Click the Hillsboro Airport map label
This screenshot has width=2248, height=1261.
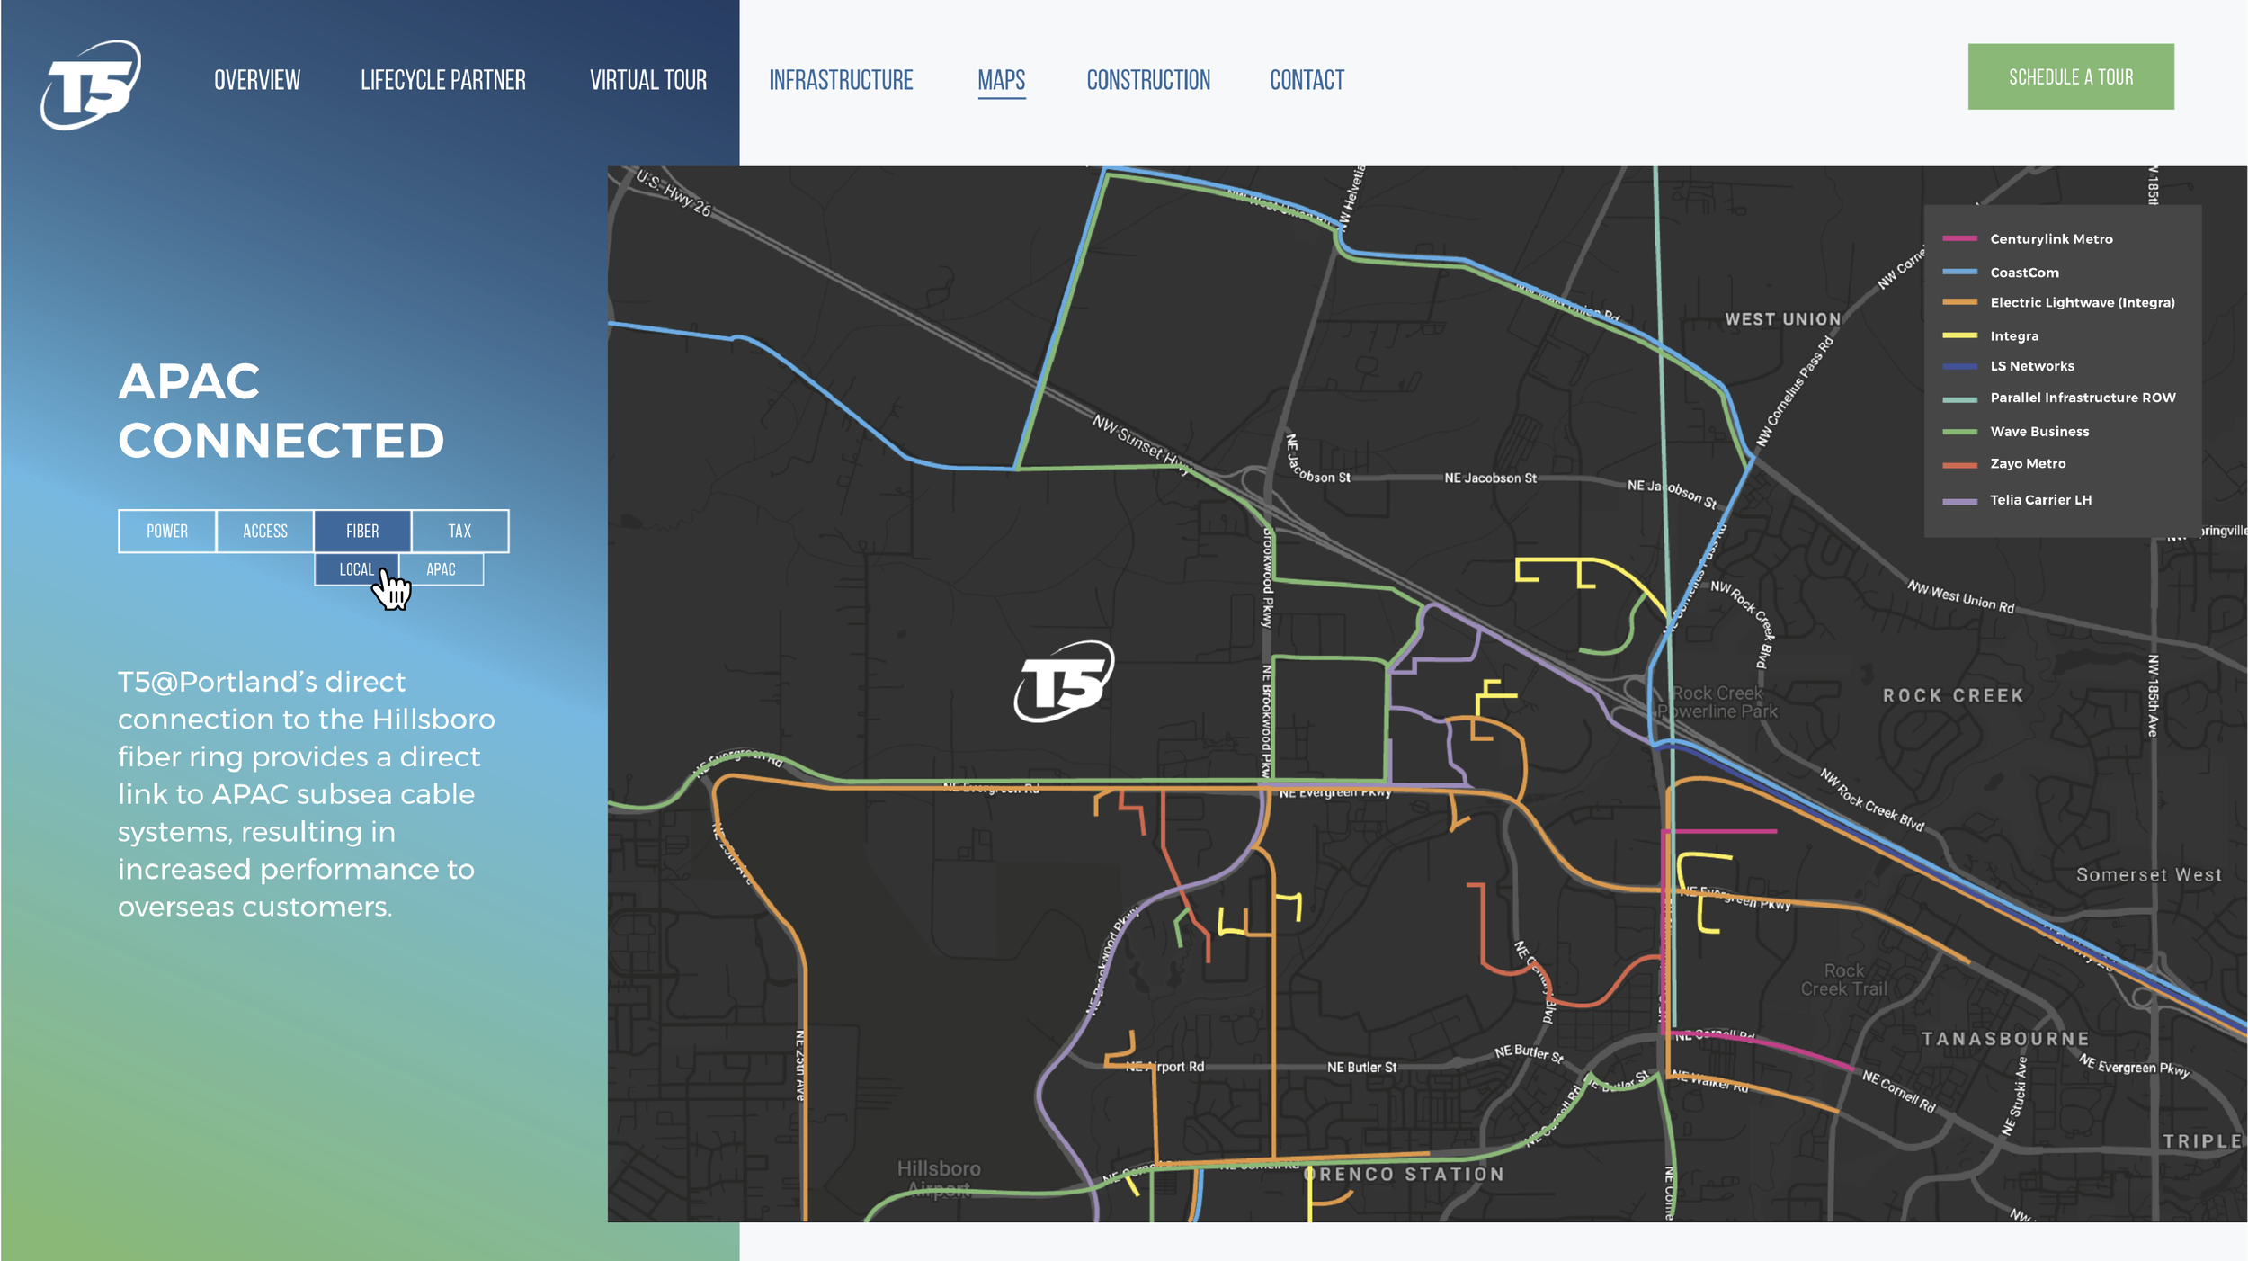coord(939,1179)
